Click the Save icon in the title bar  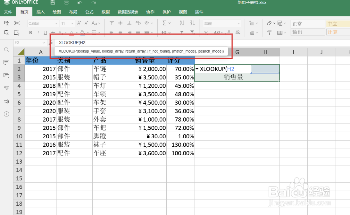[53, 3]
